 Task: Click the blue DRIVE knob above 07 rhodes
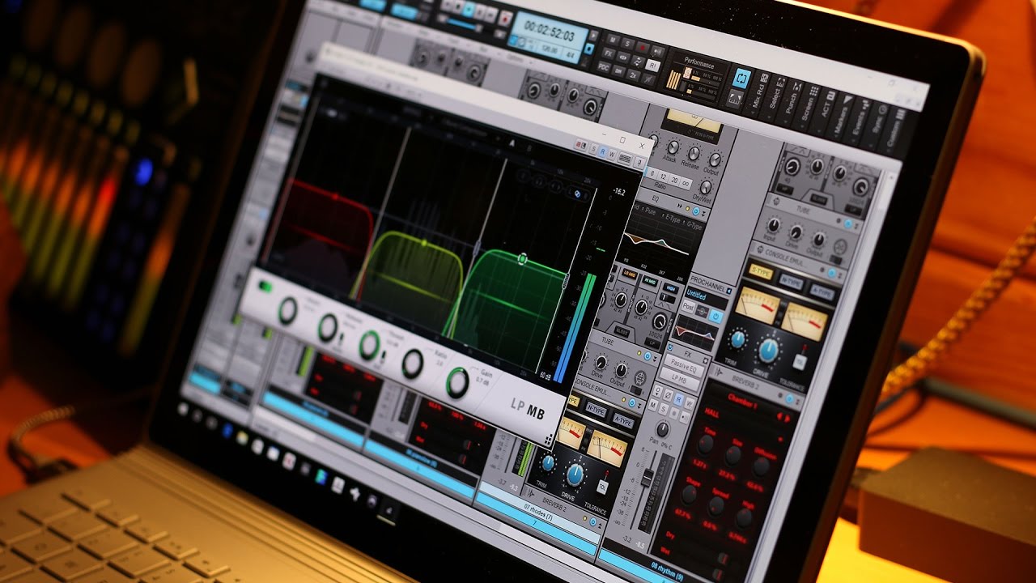pos(574,476)
